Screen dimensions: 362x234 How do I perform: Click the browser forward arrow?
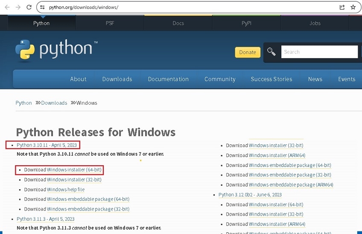tap(18, 7)
